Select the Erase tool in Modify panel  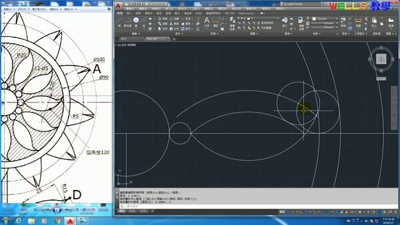point(197,19)
